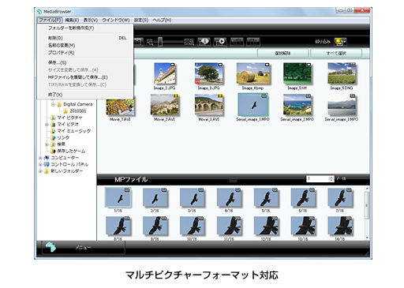Open the 絞り込み filter dropdown
This screenshot has height=288, width=404.
point(340,42)
